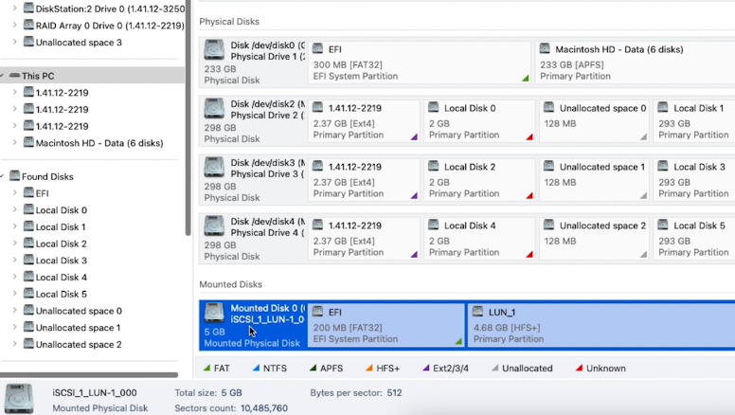Select Unallocated space 1 partition tile
The height and width of the screenshot is (415, 735).
click(x=594, y=180)
